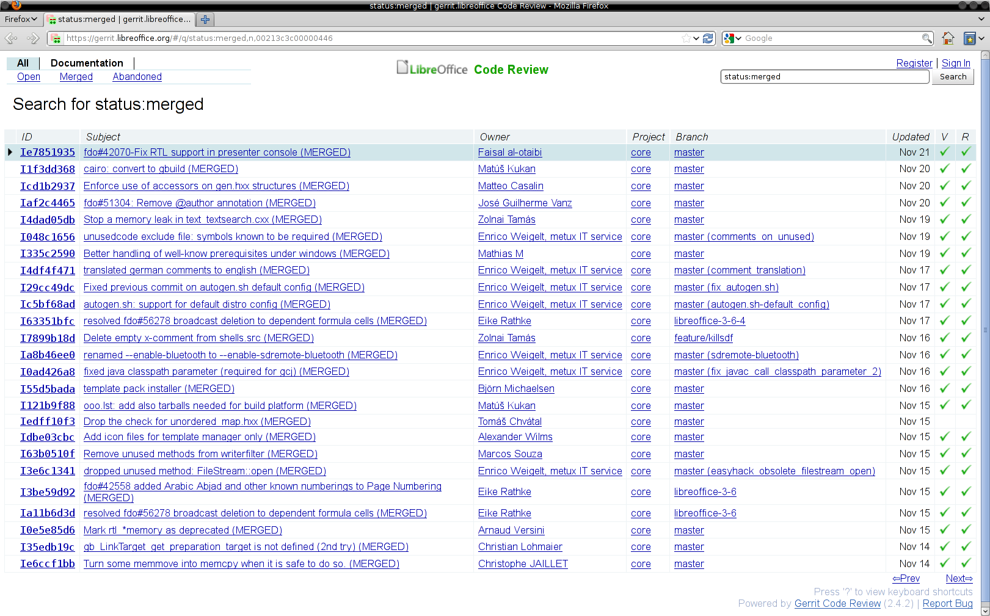Click the LibreOffice logo icon
Image resolution: width=990 pixels, height=616 pixels.
432,68
